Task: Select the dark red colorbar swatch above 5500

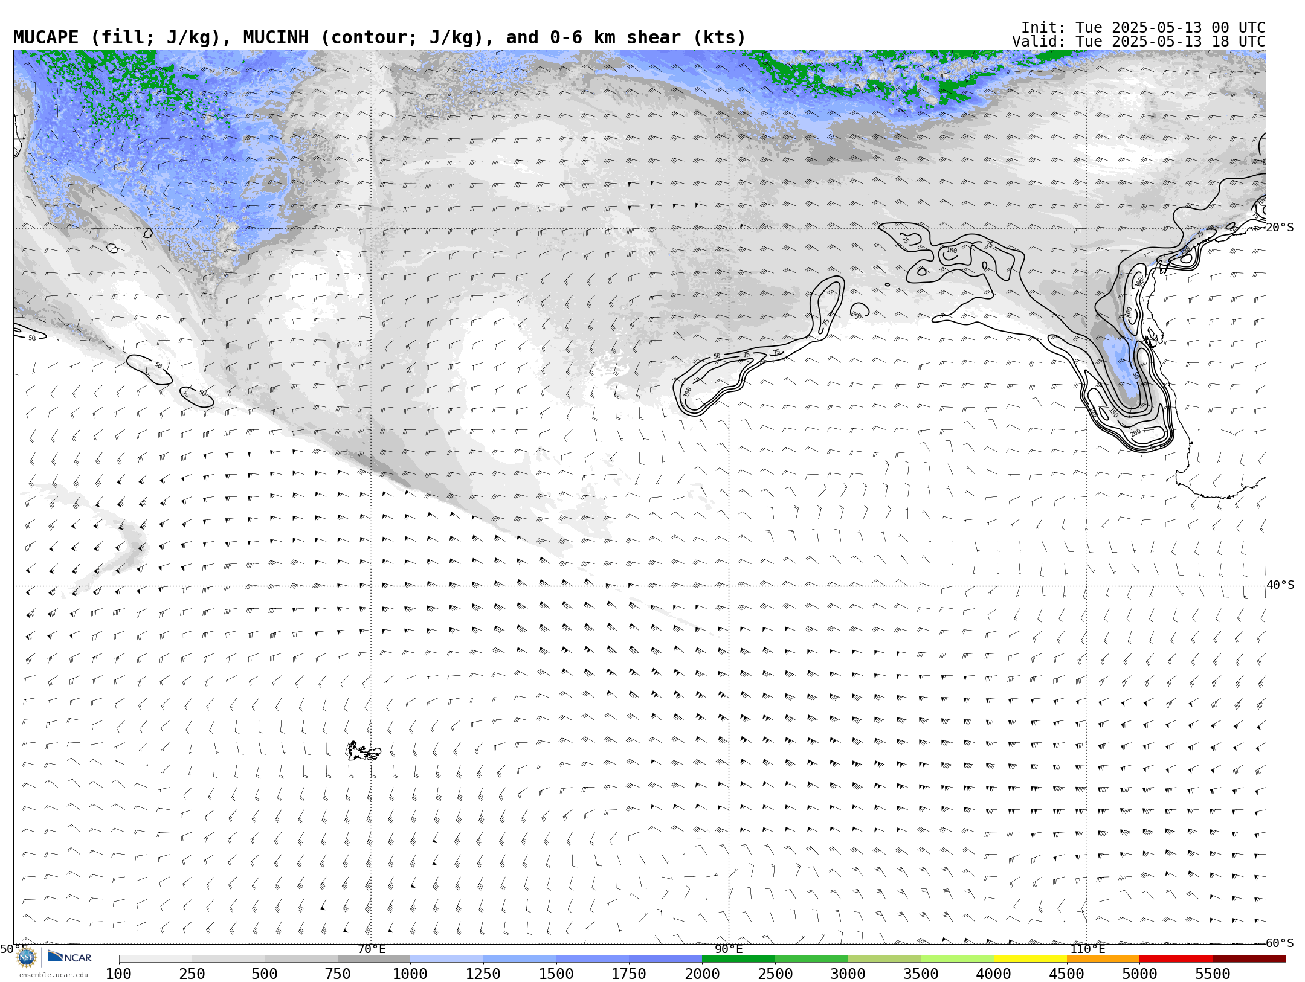Action: point(1249,959)
